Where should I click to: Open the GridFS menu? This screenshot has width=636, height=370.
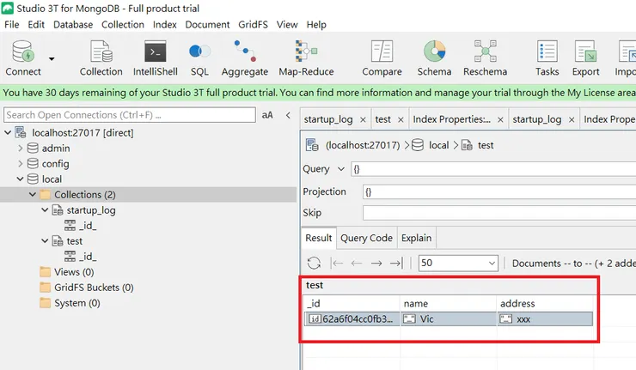point(253,25)
